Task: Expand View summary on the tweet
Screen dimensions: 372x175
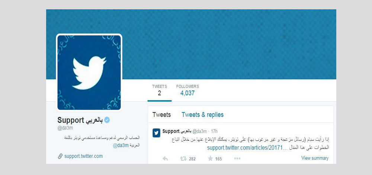Action: [315, 158]
